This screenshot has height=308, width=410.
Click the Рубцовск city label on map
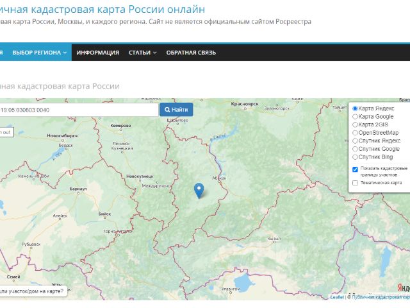point(31,244)
